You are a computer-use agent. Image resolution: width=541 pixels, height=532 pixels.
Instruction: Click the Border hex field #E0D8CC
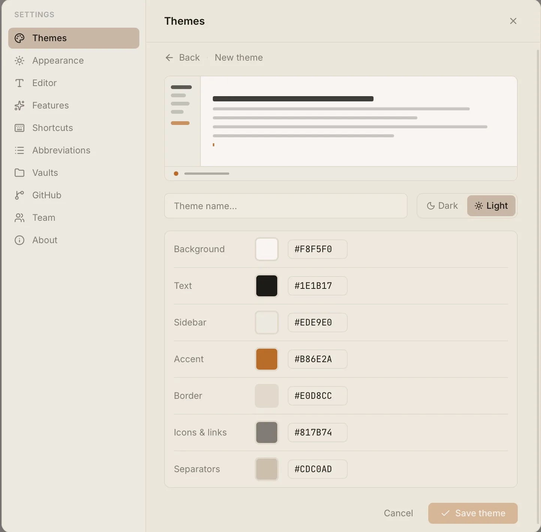tap(318, 396)
